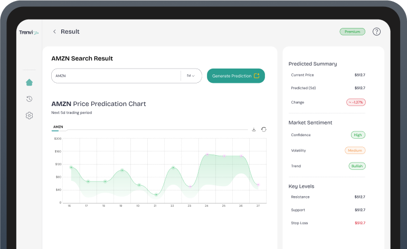Click the High confidence badge
The width and height of the screenshot is (407, 249).
(358, 135)
